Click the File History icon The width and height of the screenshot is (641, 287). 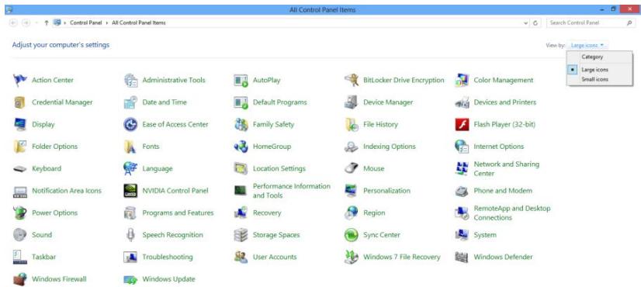tap(352, 124)
